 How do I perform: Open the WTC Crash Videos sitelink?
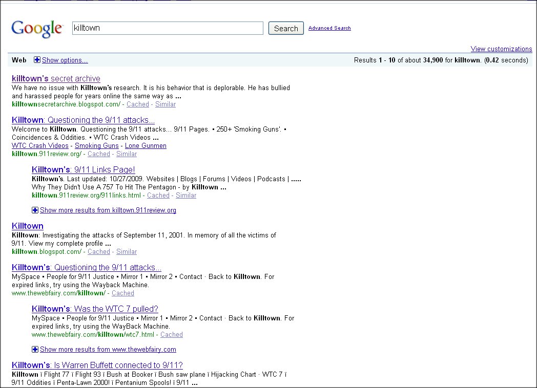pyautogui.click(x=40, y=146)
